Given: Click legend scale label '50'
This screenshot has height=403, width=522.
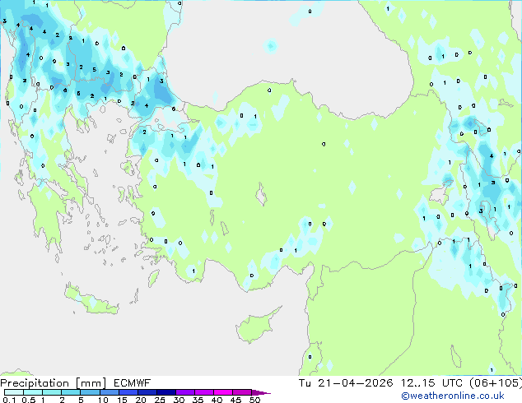Looking at the screenshot, I should pyautogui.click(x=254, y=400).
